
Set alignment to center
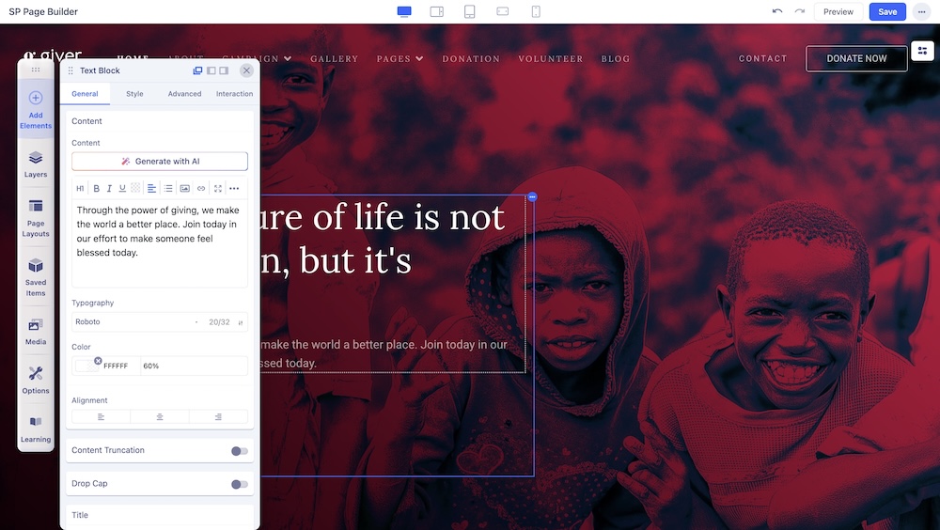click(x=160, y=416)
